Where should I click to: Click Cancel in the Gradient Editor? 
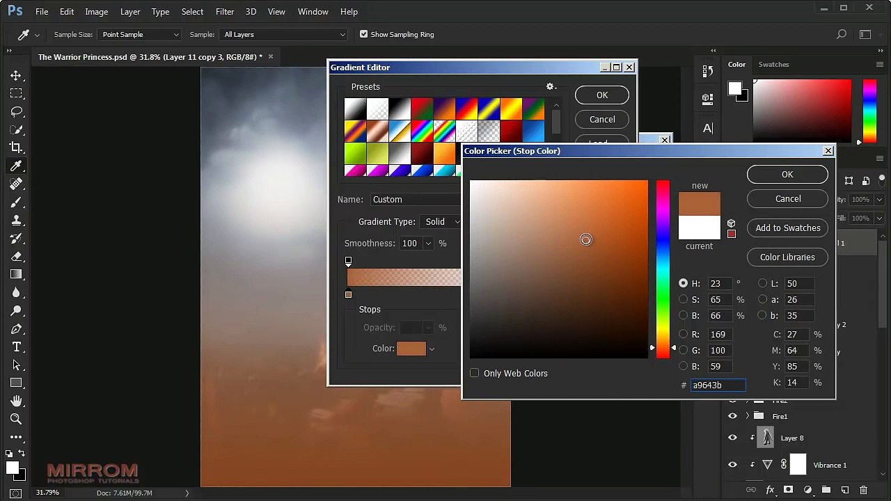tap(602, 120)
